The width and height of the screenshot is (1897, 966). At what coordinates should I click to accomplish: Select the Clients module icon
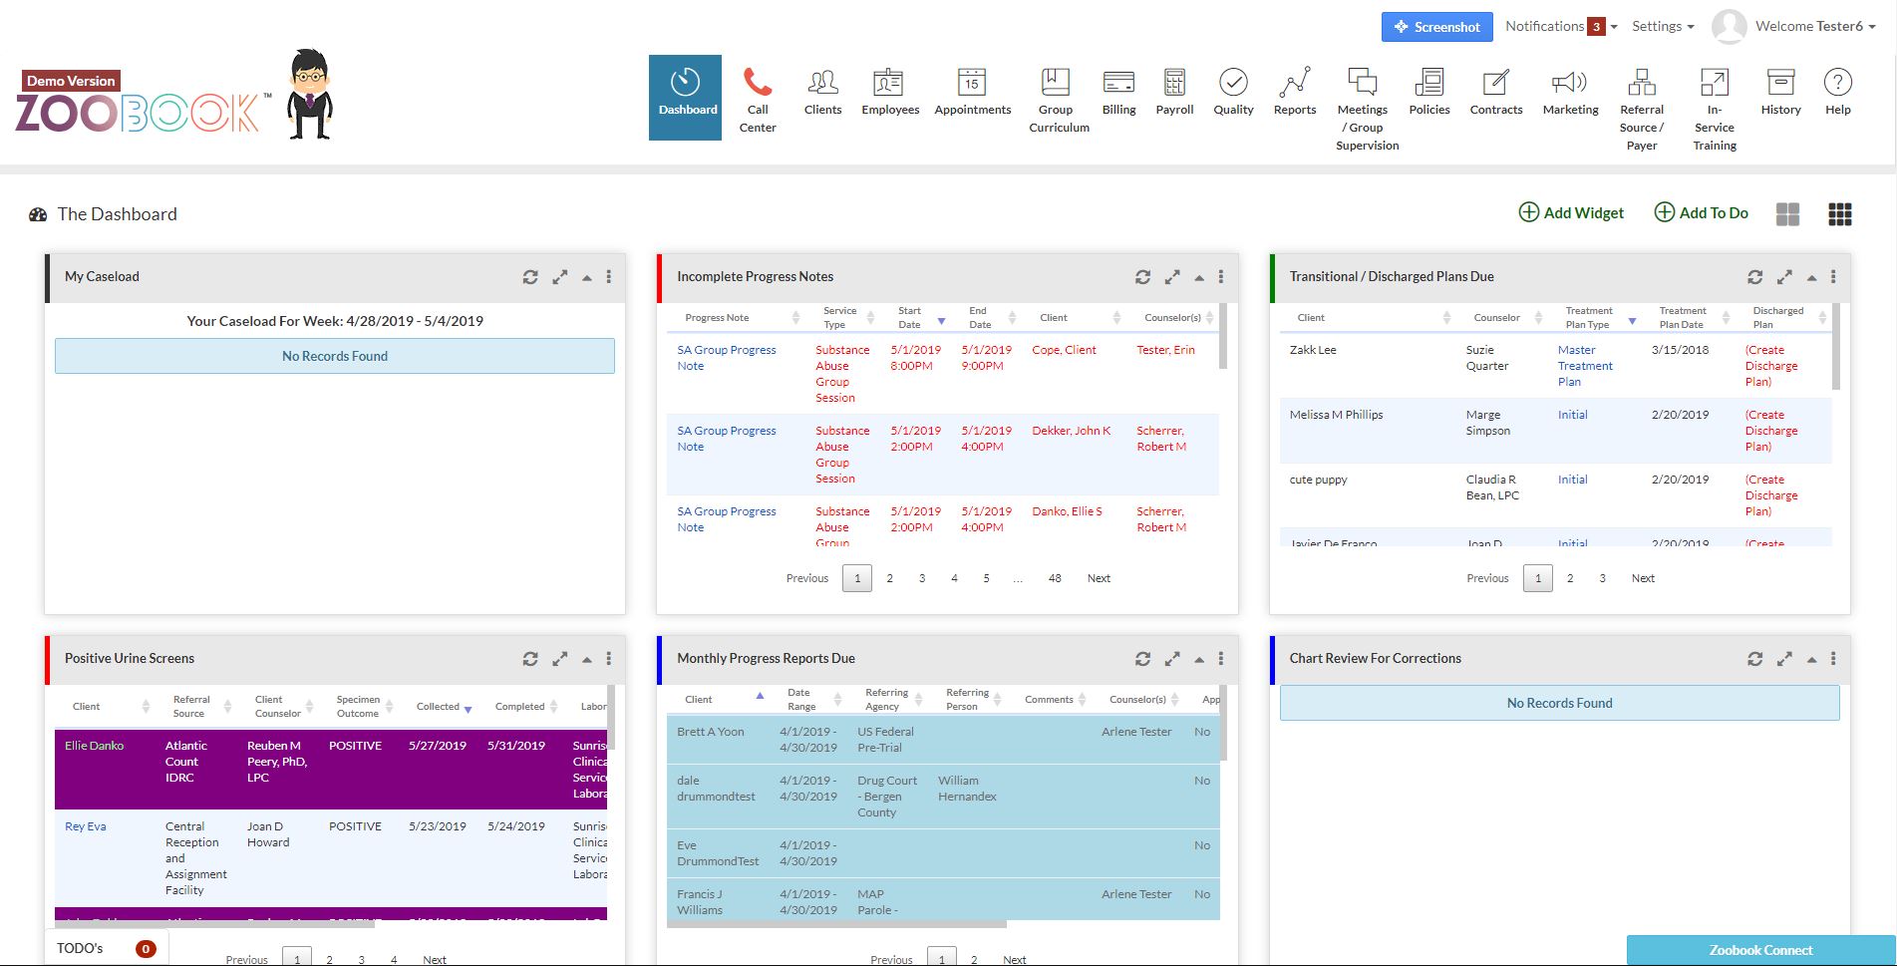tap(822, 92)
